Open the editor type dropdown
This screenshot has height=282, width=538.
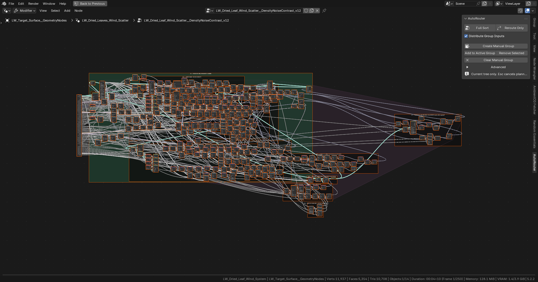(7, 11)
